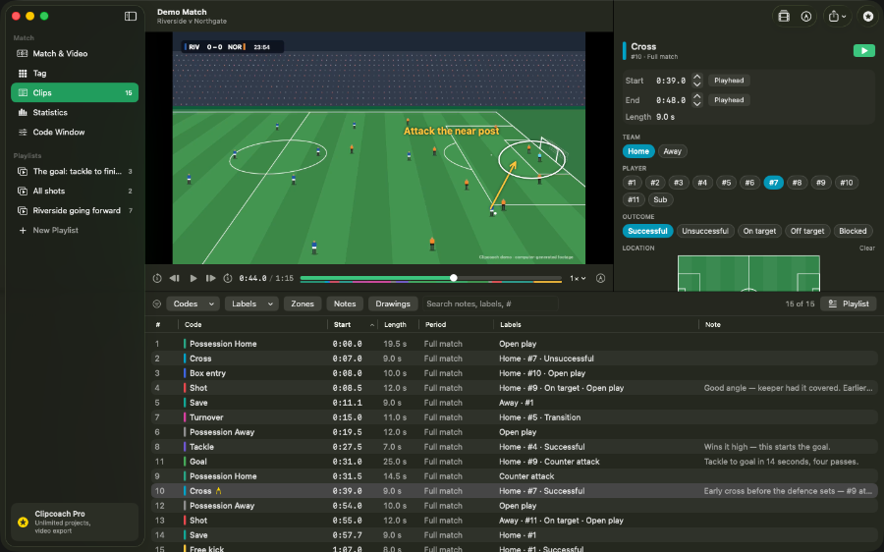Toggle player #7
Image resolution: width=884 pixels, height=552 pixels.
[x=774, y=183]
